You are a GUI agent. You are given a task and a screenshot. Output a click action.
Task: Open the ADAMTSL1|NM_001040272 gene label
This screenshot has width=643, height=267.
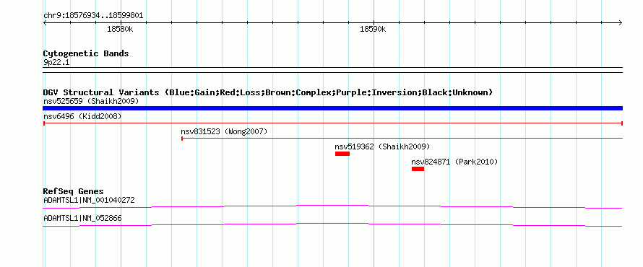pyautogui.click(x=89, y=201)
